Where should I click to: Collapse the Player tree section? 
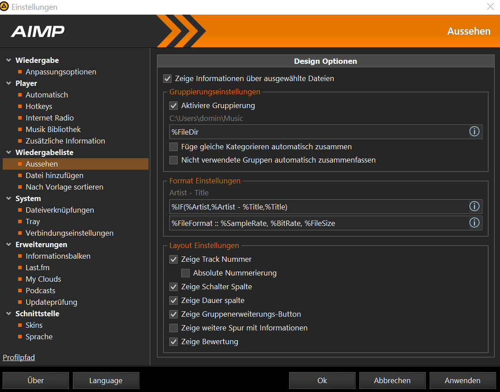coord(8,83)
